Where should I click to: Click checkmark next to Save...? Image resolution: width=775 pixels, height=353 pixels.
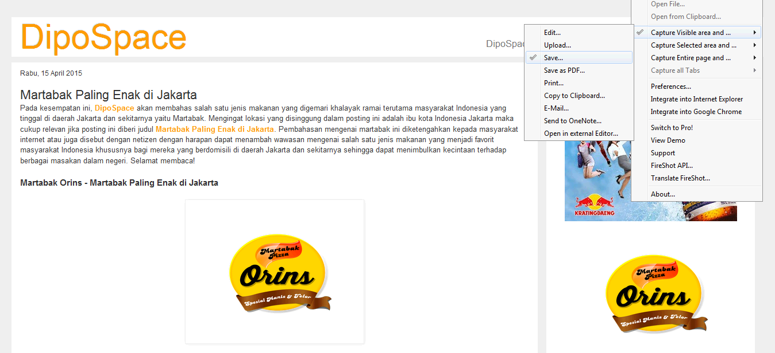534,58
